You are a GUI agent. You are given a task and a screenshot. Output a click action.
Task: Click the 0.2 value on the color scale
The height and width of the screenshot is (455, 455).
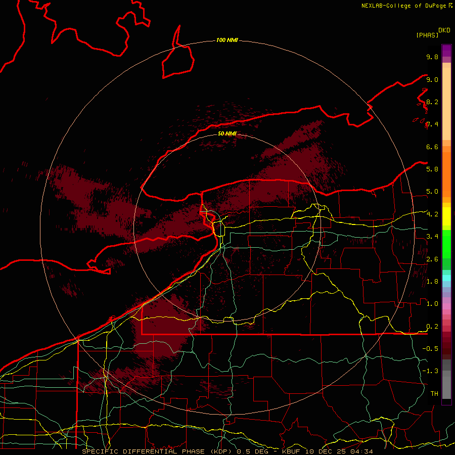point(432,327)
